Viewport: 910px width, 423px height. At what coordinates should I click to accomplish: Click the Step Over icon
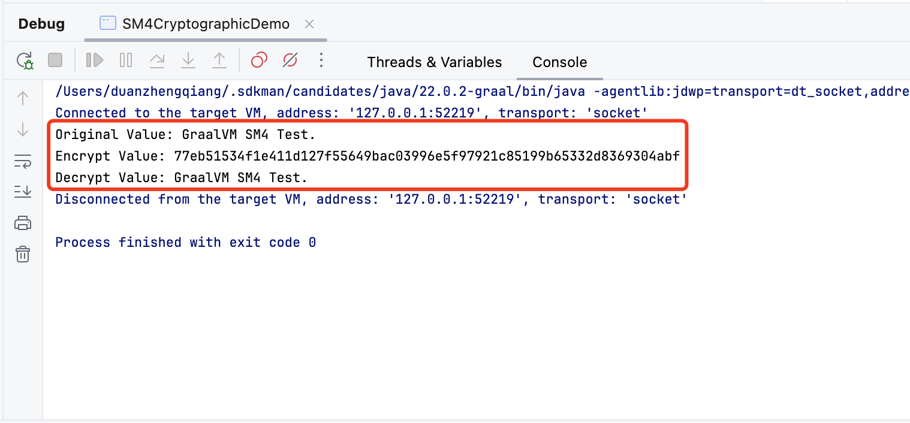[x=157, y=61]
